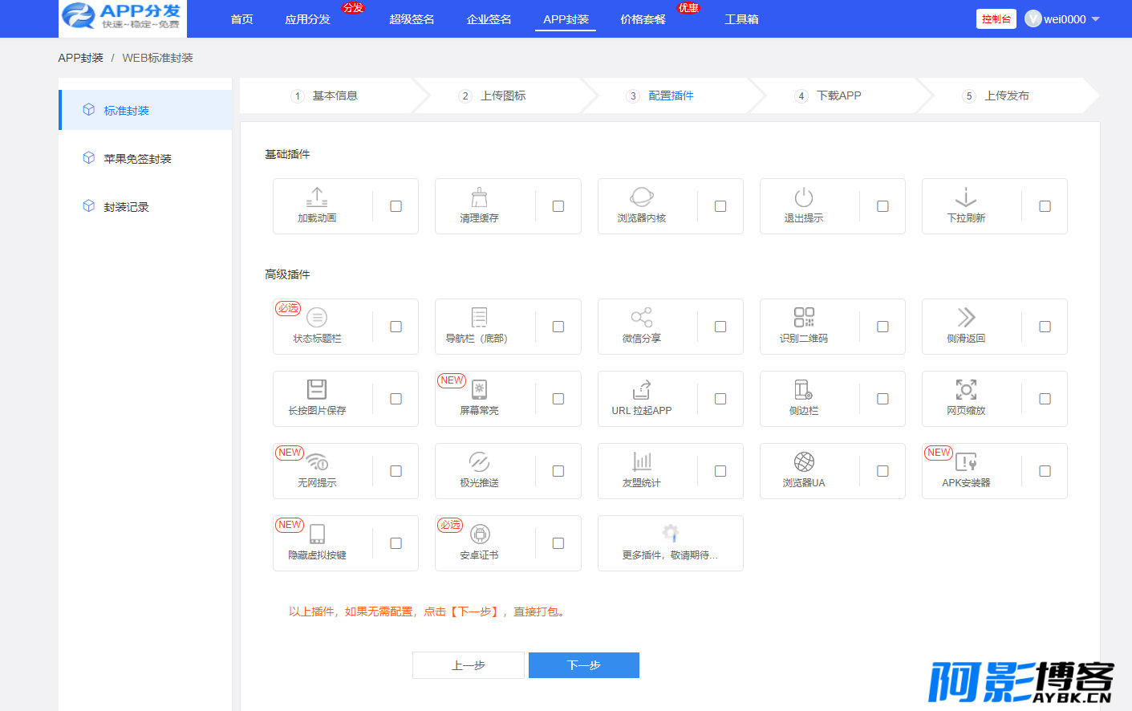Image resolution: width=1132 pixels, height=711 pixels.
Task: Click the 浏览器UA globe icon
Action: click(804, 462)
